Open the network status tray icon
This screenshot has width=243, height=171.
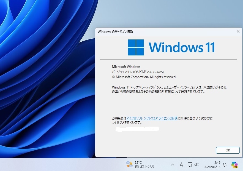click(190, 165)
